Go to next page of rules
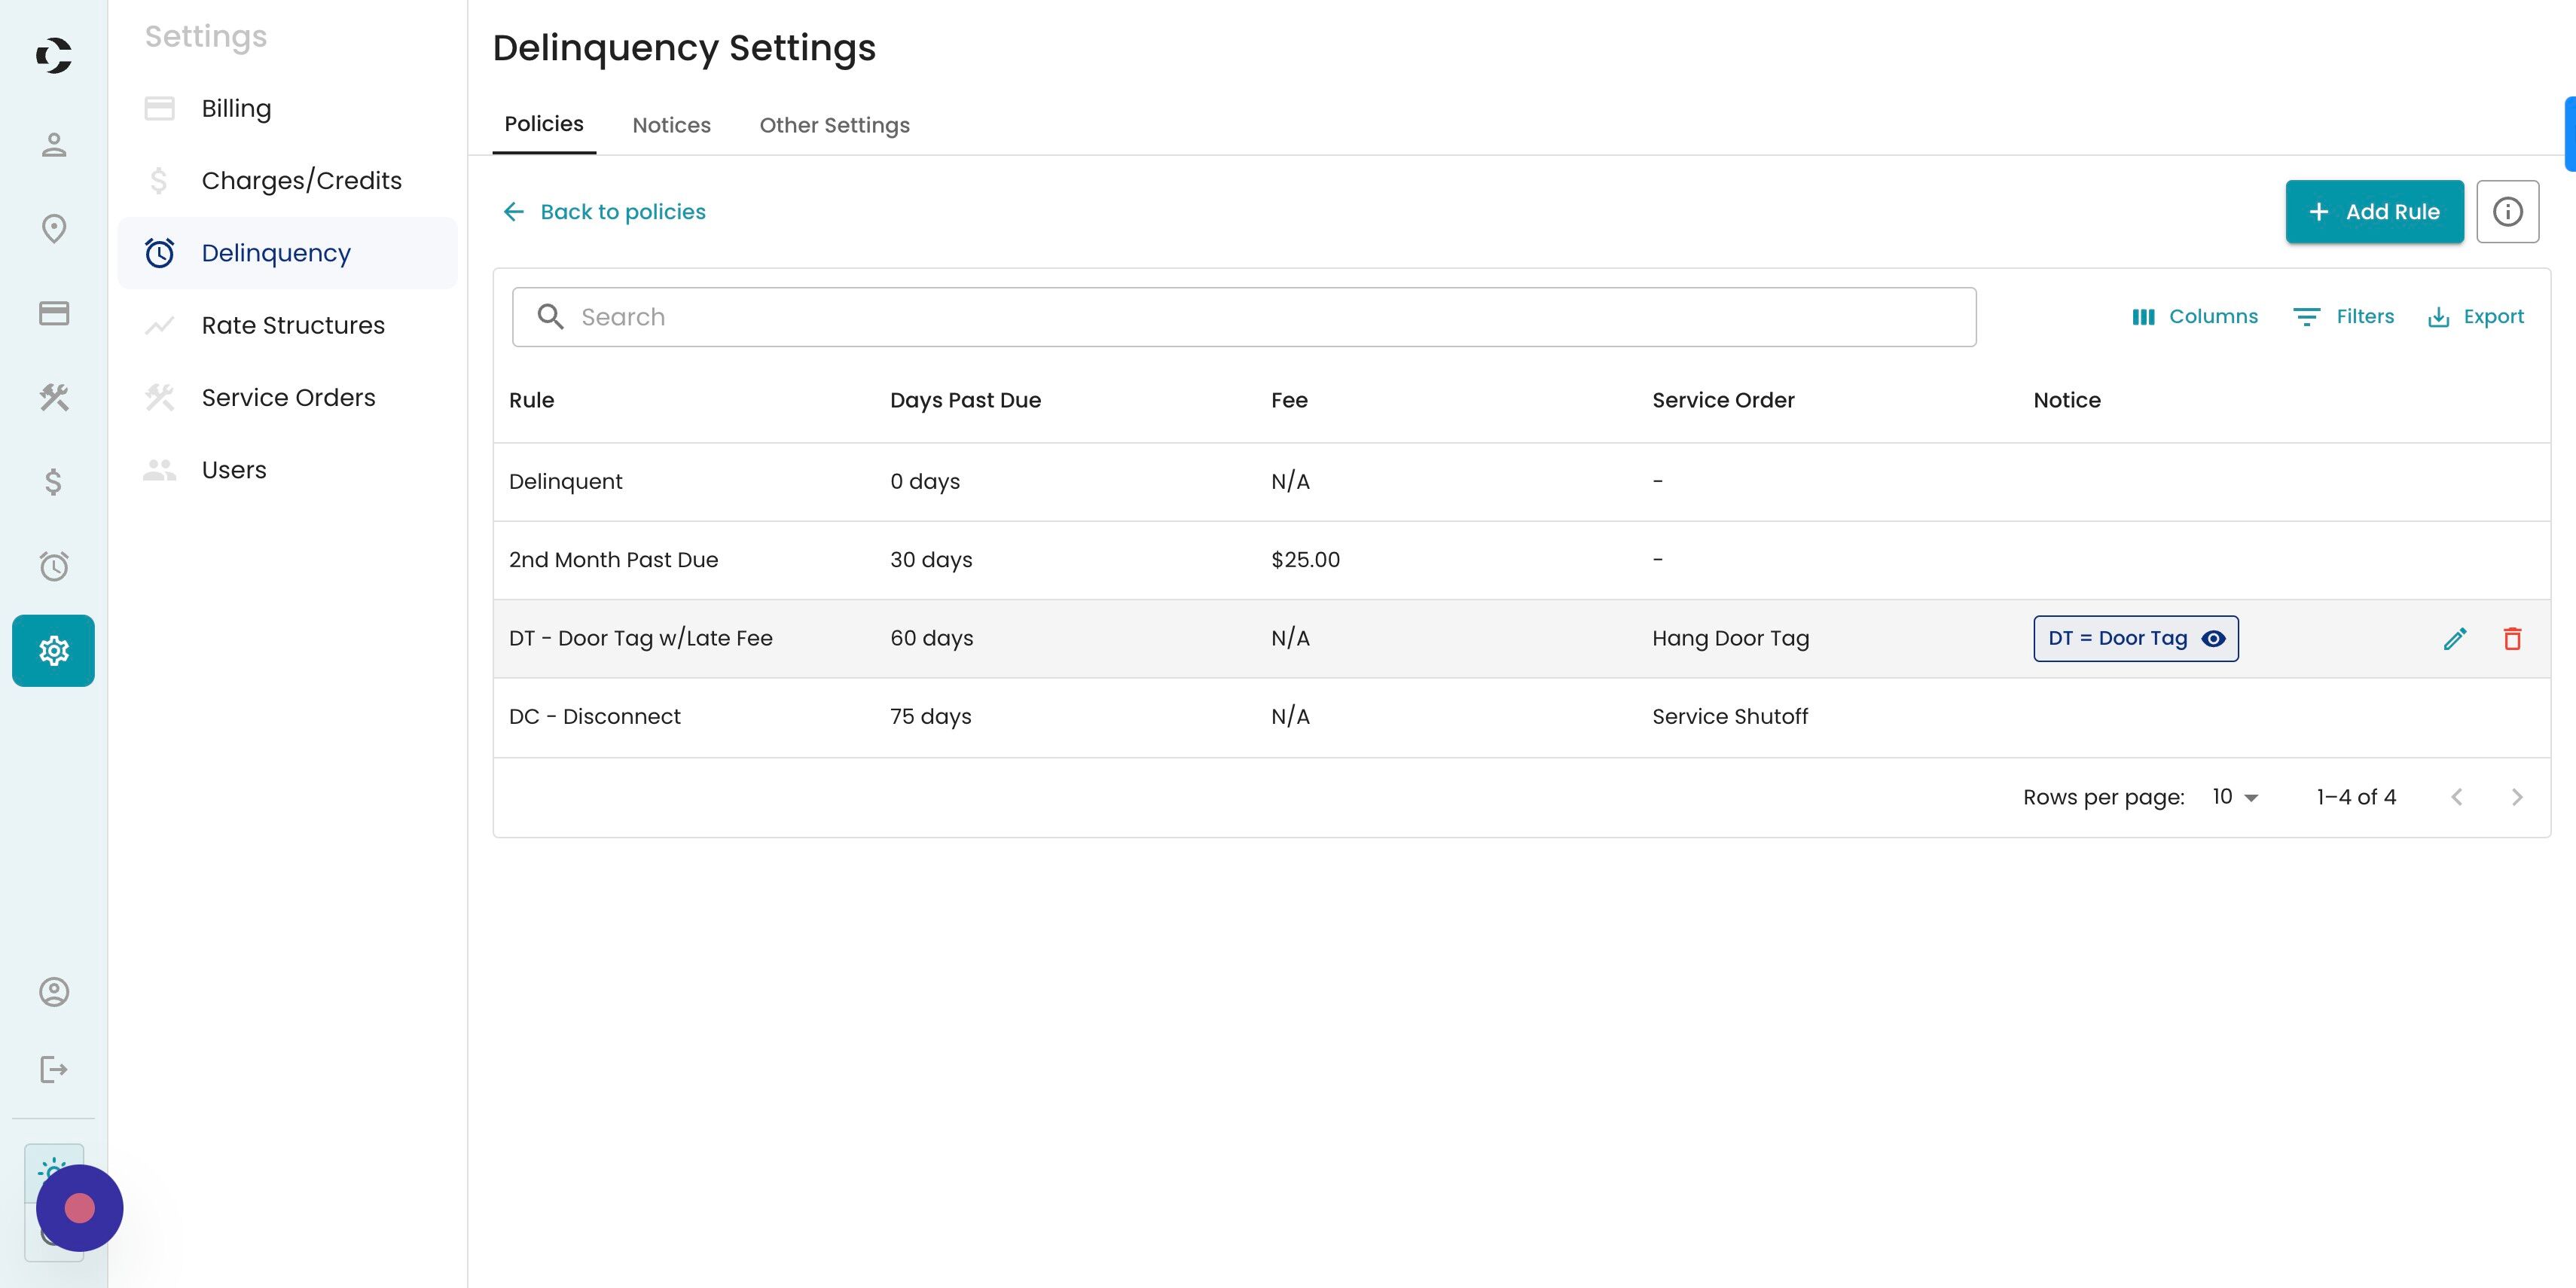Screen dimensions: 2576x1288 tap(2517, 797)
